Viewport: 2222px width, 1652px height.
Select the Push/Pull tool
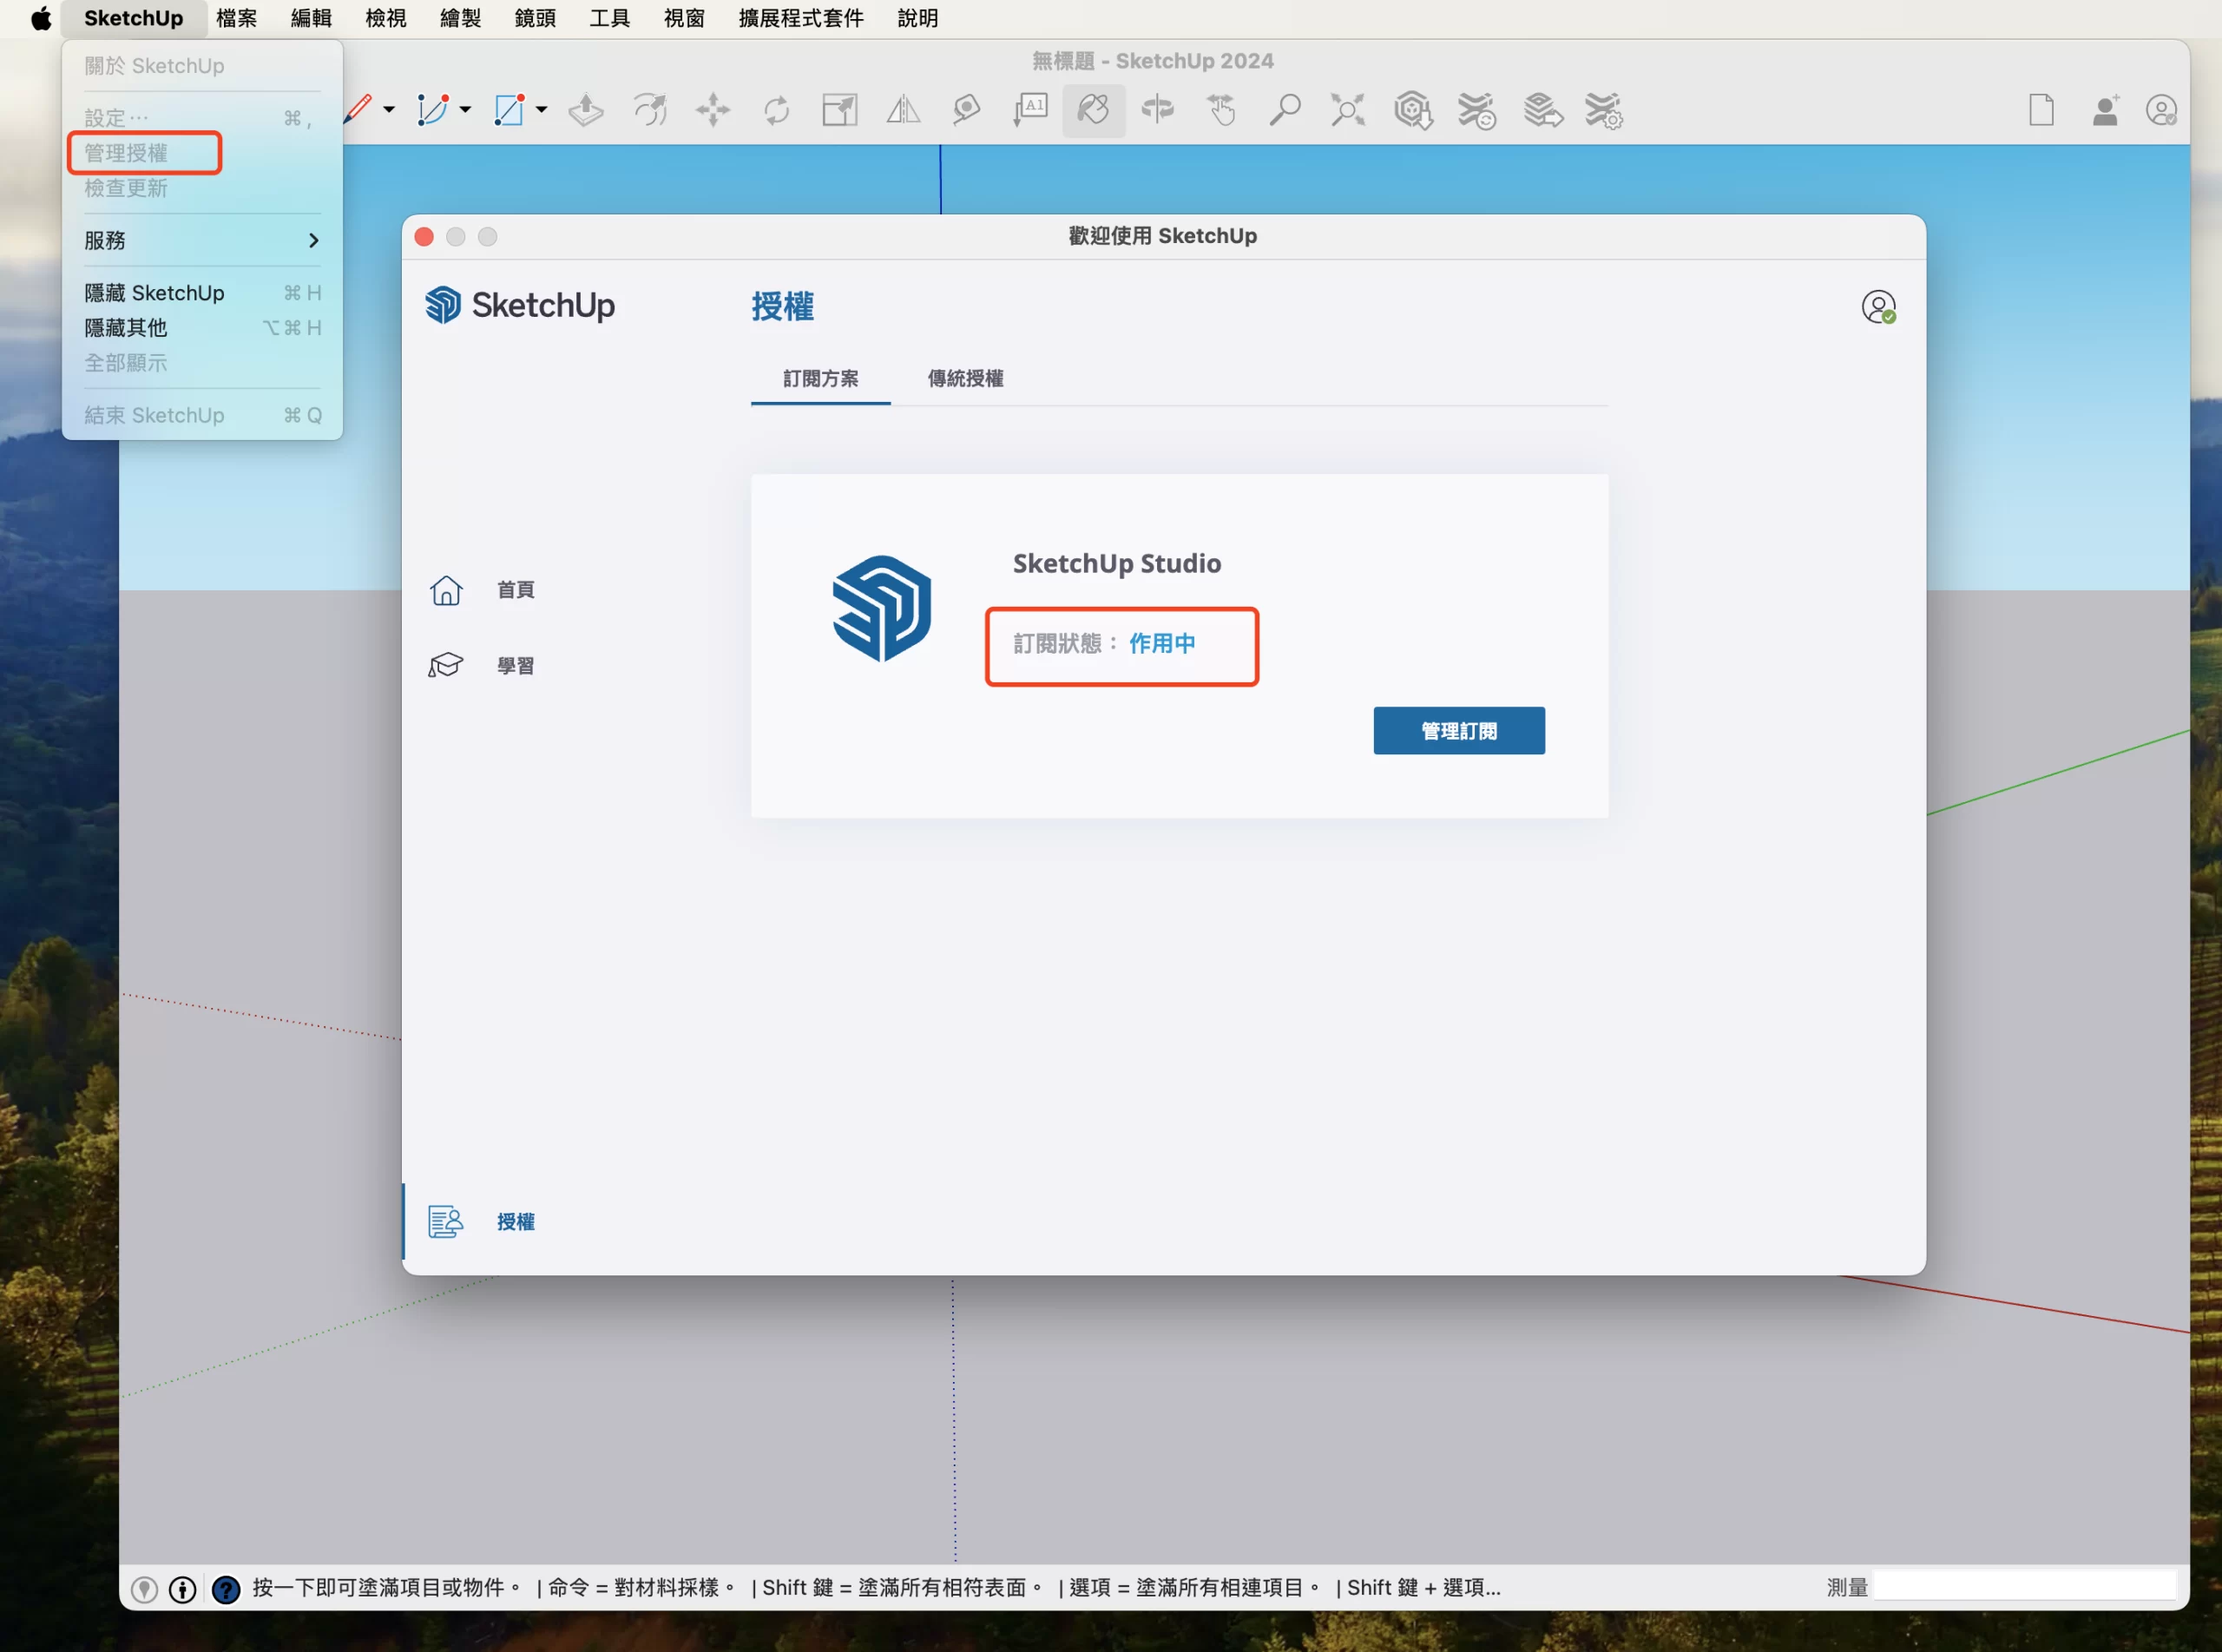point(586,110)
